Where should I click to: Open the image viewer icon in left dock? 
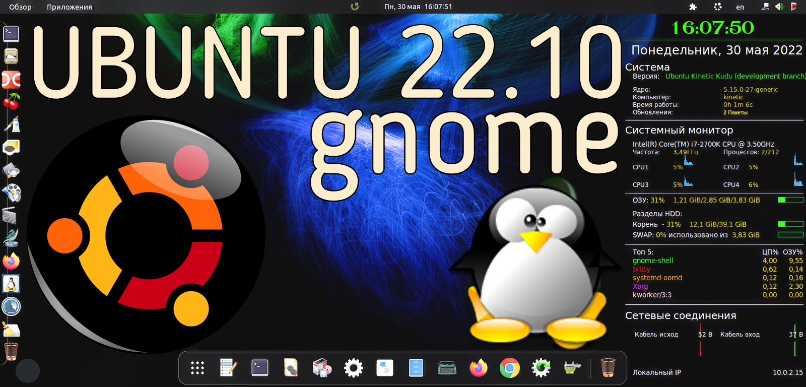tap(11, 147)
